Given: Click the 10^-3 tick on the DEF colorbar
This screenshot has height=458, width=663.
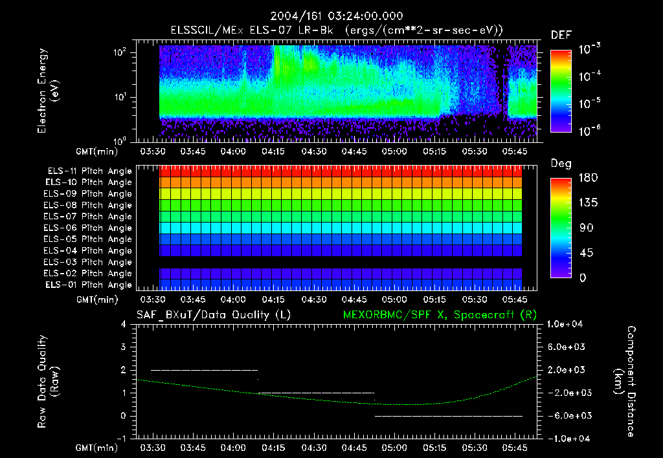Looking at the screenshot, I should 590,49.
